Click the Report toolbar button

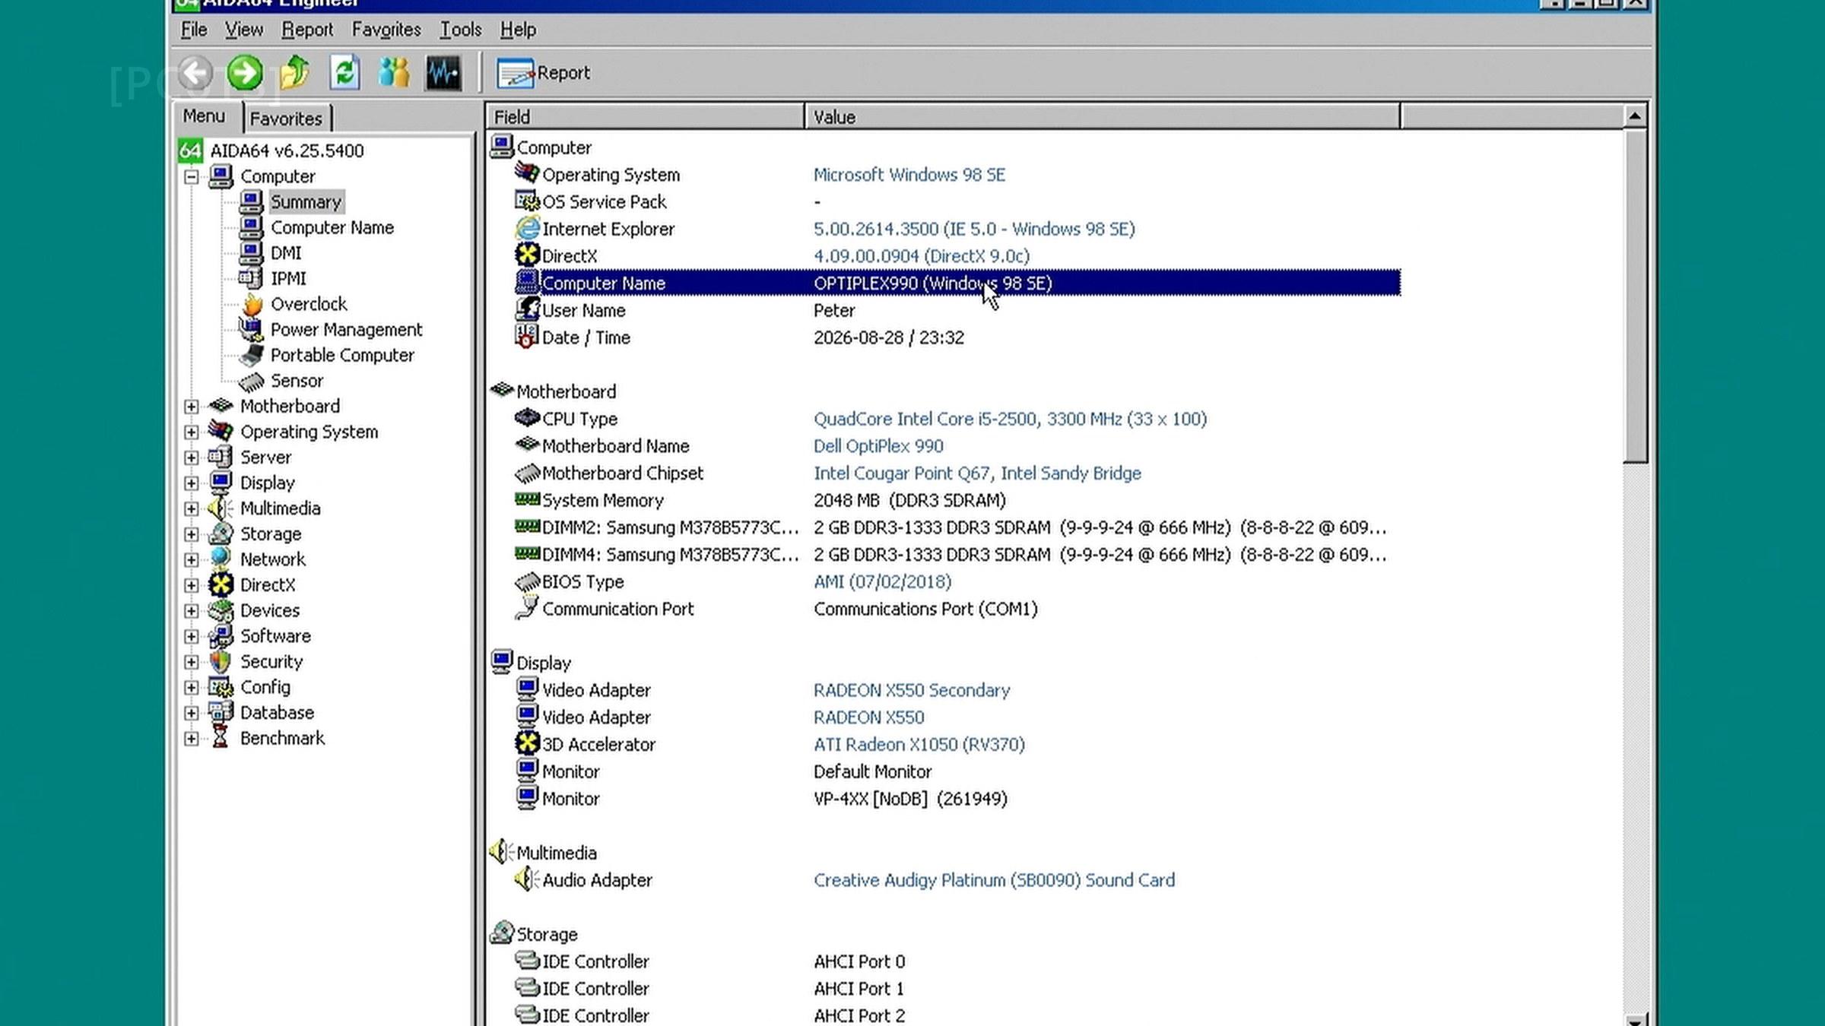coord(543,73)
